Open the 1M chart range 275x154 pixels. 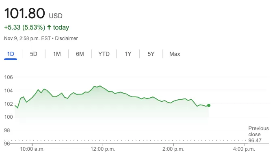tap(57, 54)
